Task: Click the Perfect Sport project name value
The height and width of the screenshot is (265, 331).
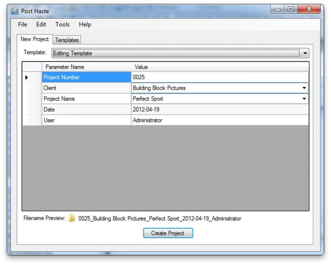Action: [148, 99]
